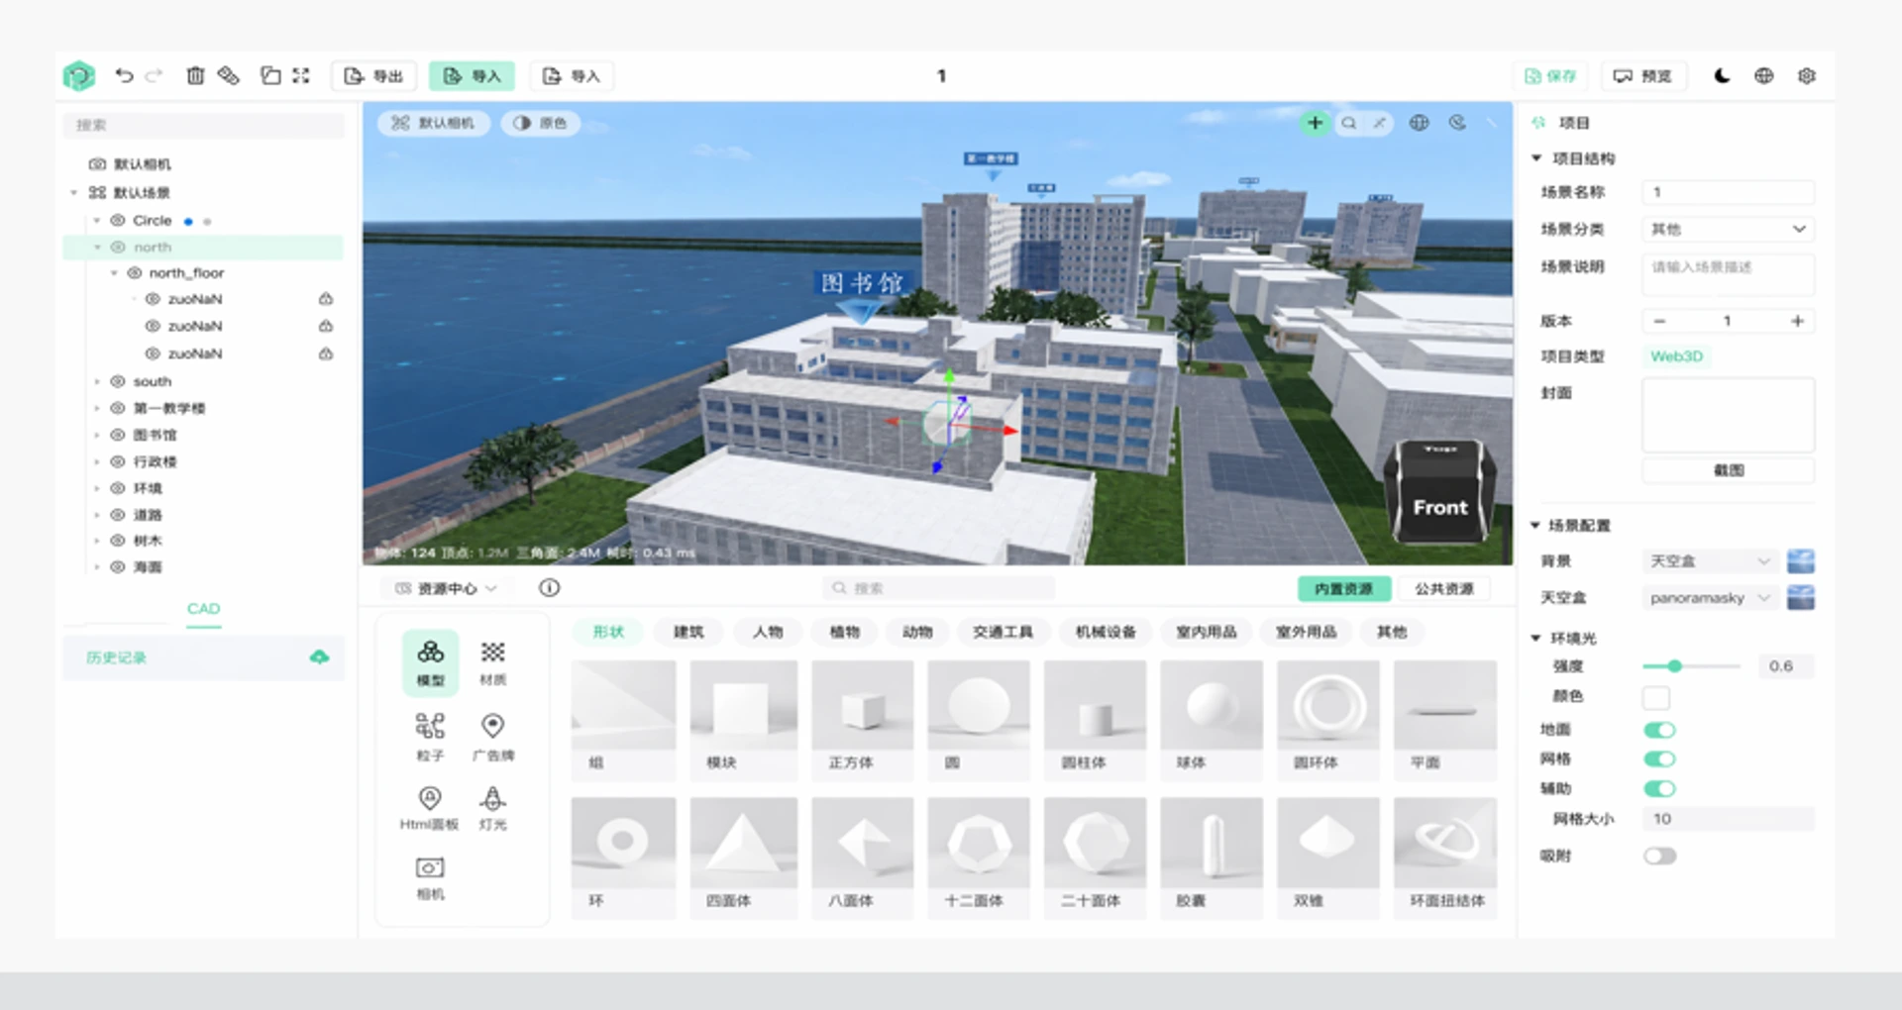Screen dimensions: 1902x1010
Task: Click the cloud upload icon beside 历史记录
Action: point(319,657)
